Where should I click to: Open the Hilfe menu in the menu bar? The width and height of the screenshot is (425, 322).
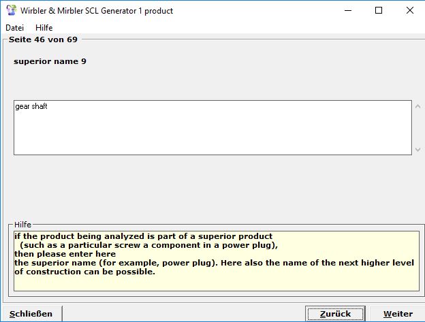44,28
